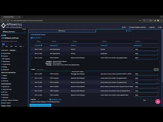Click the Filter field above the Operation column
Viewport: 163px width, 122px height.
click(60, 41)
